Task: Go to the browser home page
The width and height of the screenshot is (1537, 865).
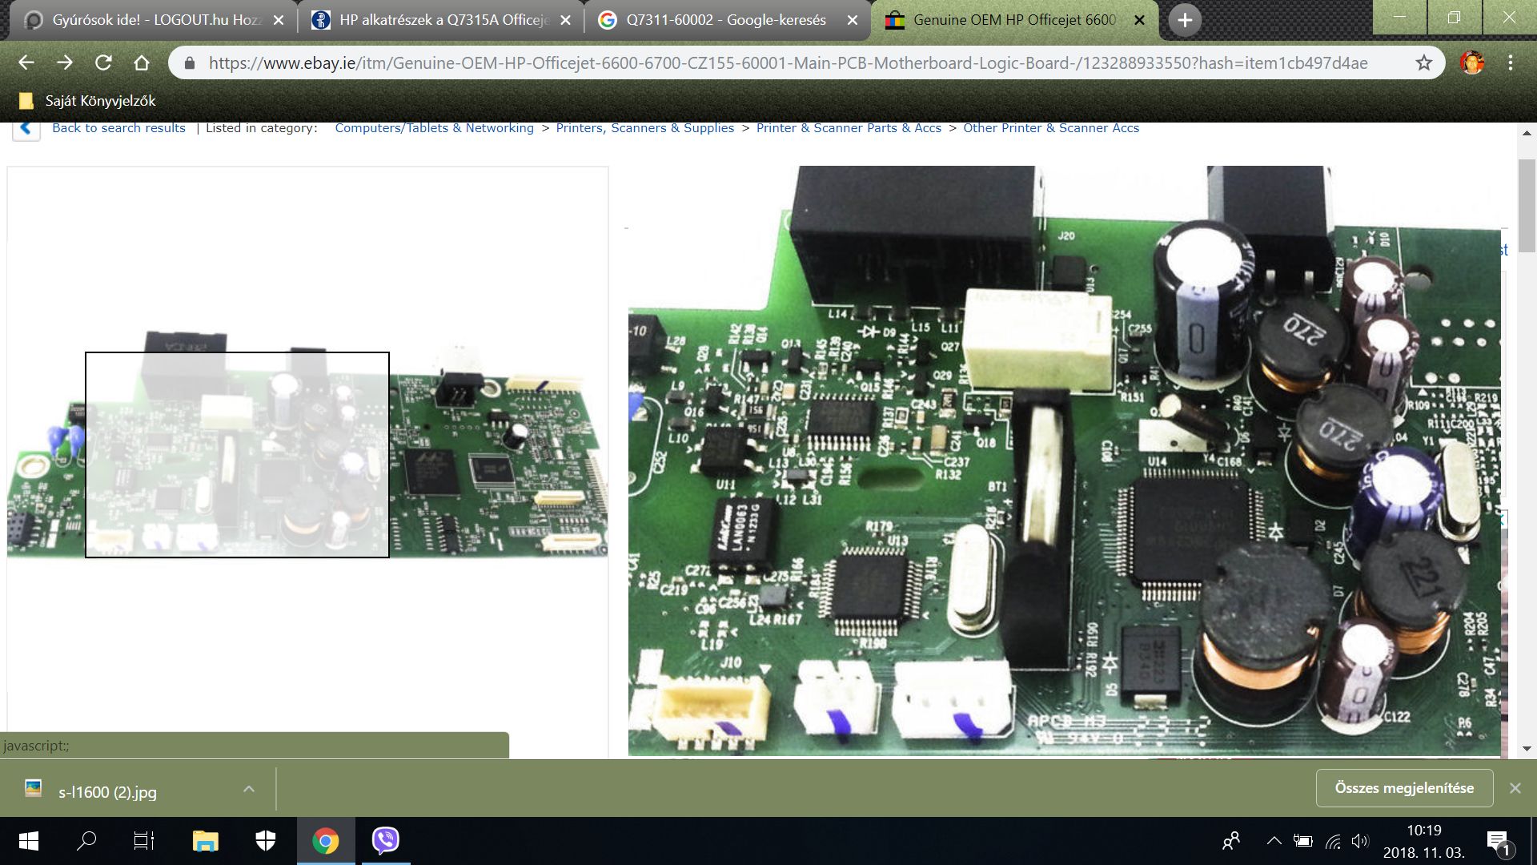Action: pyautogui.click(x=142, y=62)
